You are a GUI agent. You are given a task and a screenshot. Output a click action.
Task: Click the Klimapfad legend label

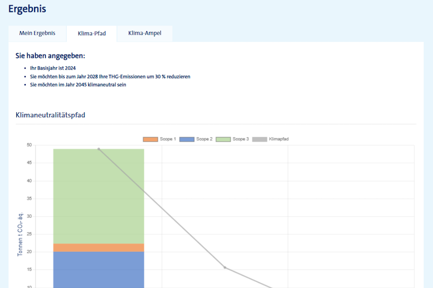click(x=279, y=139)
